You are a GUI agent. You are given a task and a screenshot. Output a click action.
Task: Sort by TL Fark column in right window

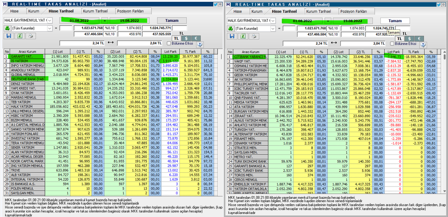[414, 51]
